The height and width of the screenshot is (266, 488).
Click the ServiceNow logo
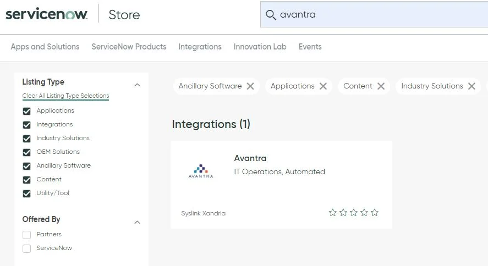tap(46, 15)
